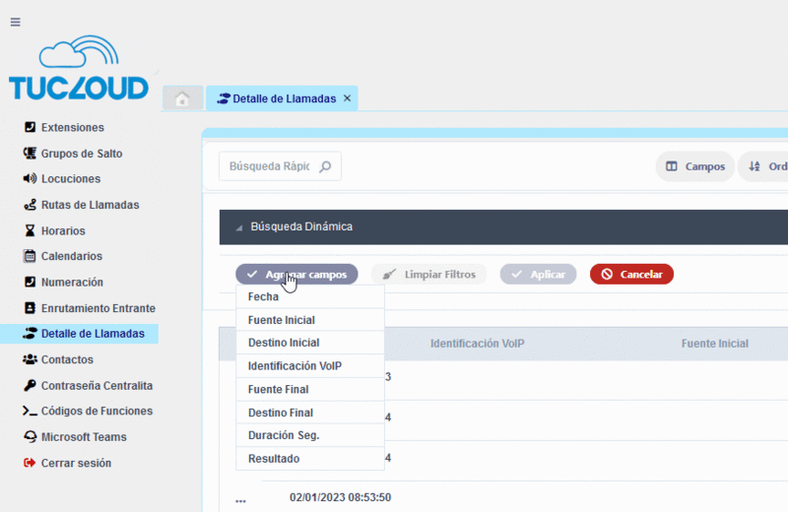The width and height of the screenshot is (788, 512).
Task: Click the hamburger menu icon
Action: (15, 22)
